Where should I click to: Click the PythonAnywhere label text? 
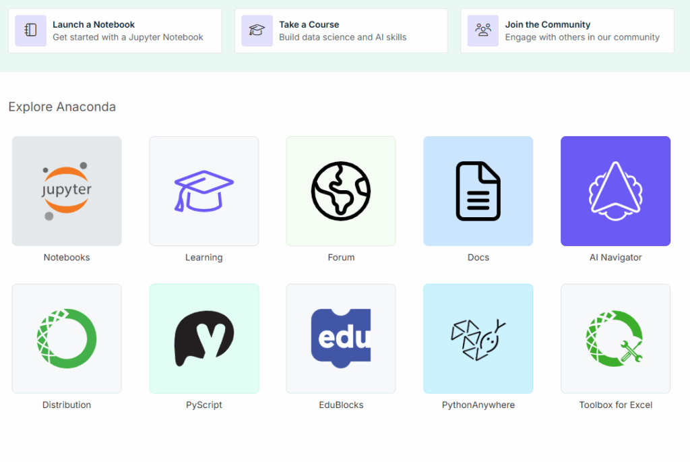pos(478,405)
